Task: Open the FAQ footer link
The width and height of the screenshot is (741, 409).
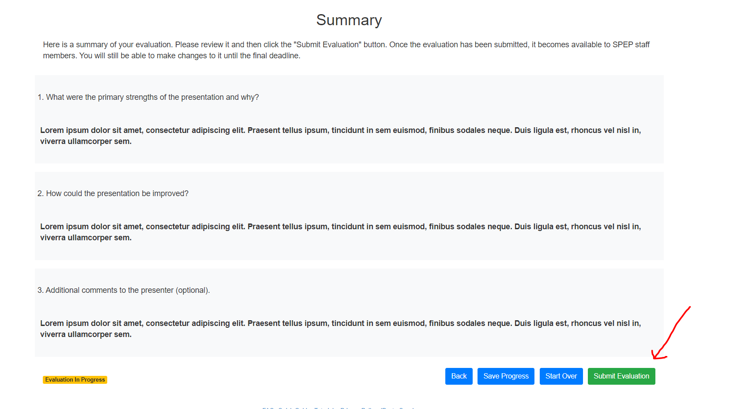Action: (x=268, y=408)
